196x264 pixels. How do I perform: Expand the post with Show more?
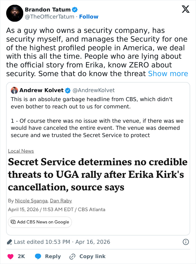click(168, 74)
